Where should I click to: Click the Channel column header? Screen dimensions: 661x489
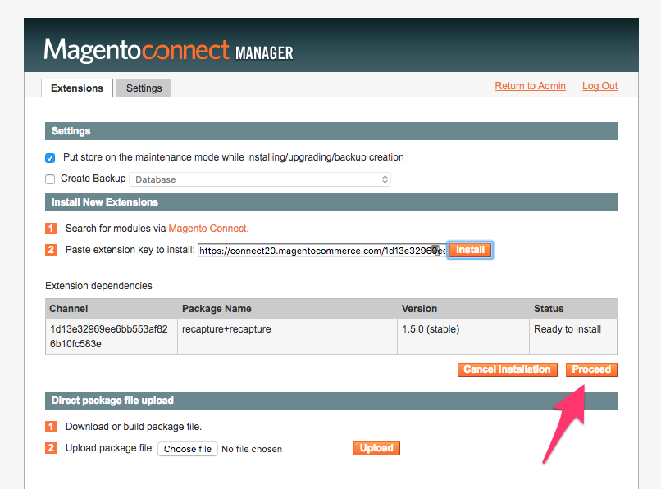[112, 309]
